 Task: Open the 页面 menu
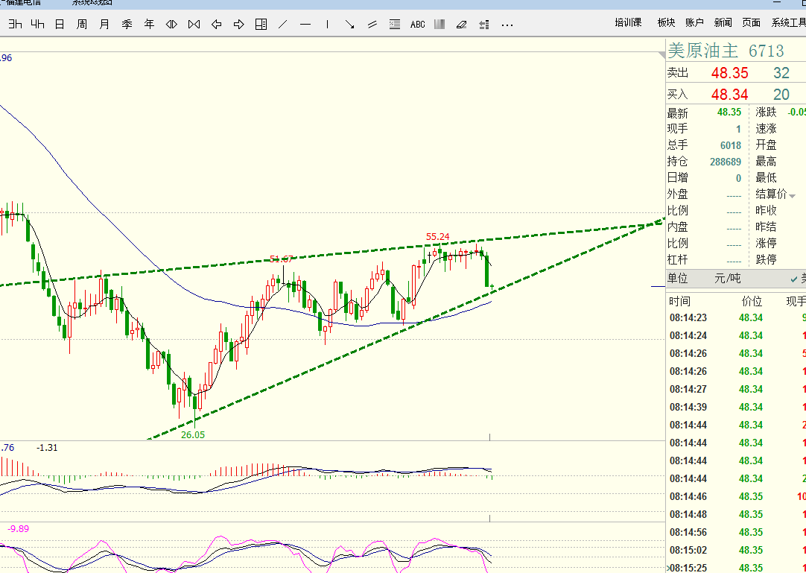point(751,22)
